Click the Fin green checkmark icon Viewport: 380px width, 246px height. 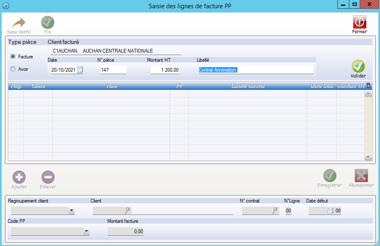click(47, 23)
